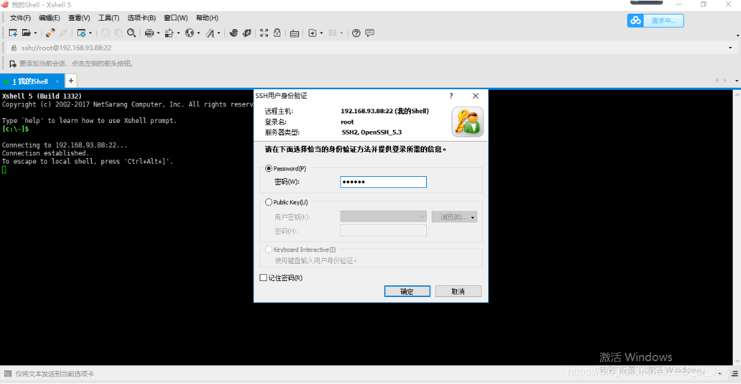Open the 帮助(H) menu
This screenshot has width=741, height=384.
[207, 18]
